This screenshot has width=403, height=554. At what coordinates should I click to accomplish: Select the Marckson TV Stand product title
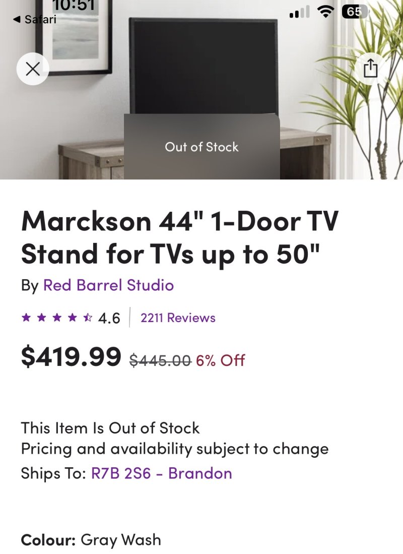[x=179, y=237]
